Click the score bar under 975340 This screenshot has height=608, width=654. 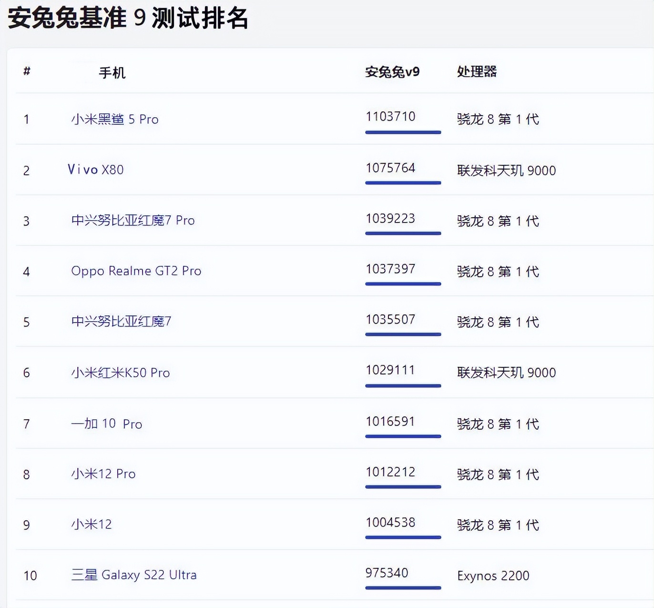(x=403, y=588)
